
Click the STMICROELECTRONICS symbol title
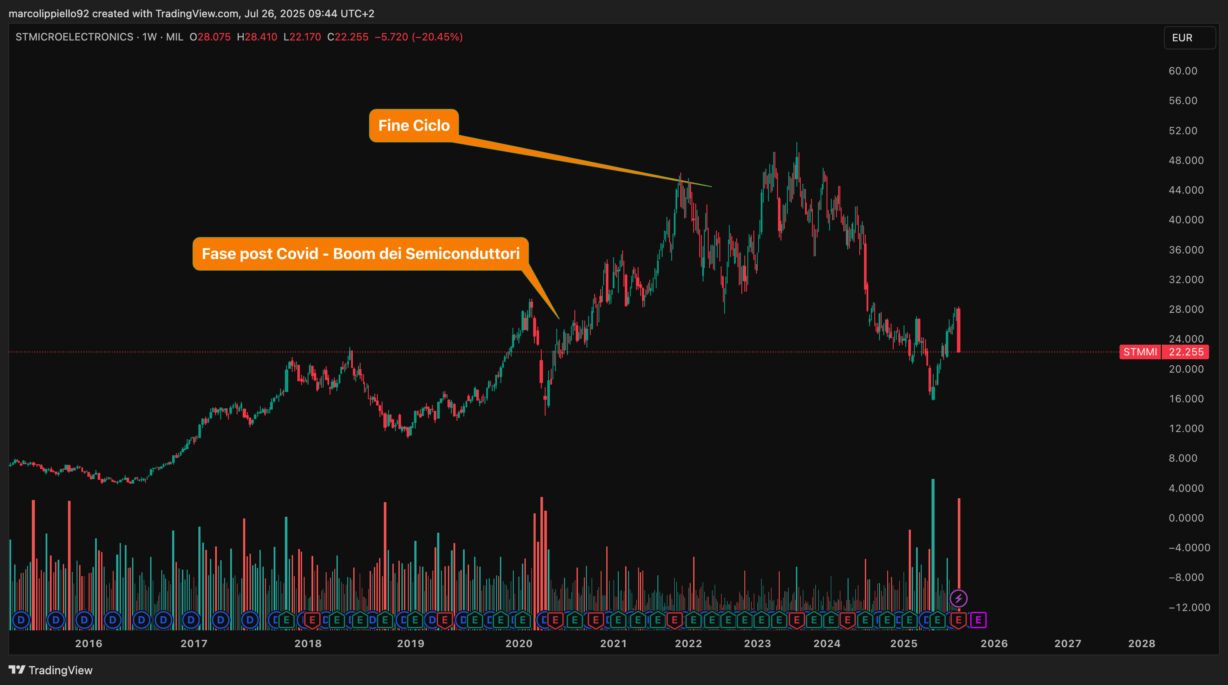click(74, 37)
